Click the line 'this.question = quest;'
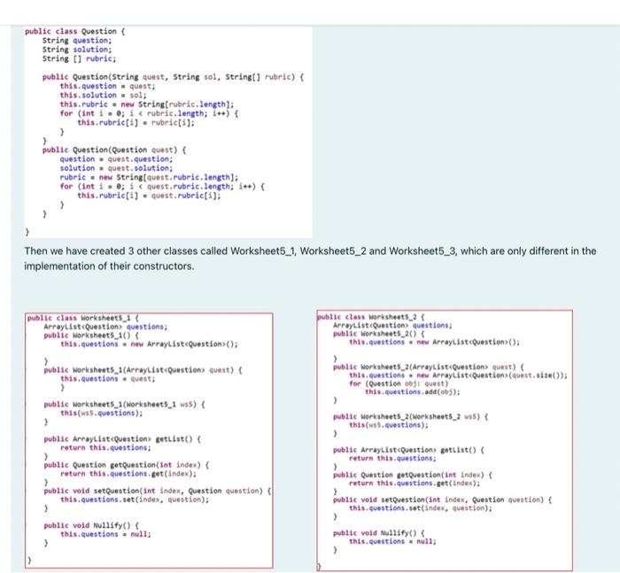Image resolution: width=620 pixels, height=573 pixels. (107, 86)
